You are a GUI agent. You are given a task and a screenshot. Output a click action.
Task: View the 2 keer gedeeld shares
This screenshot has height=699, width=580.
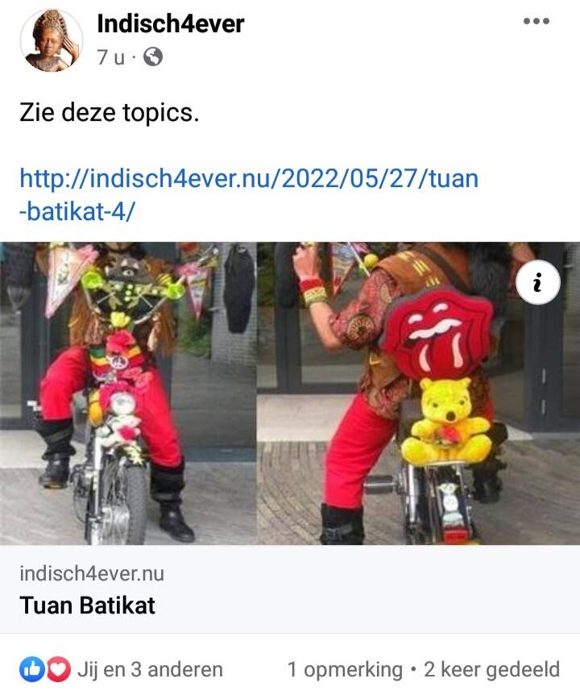point(492,669)
